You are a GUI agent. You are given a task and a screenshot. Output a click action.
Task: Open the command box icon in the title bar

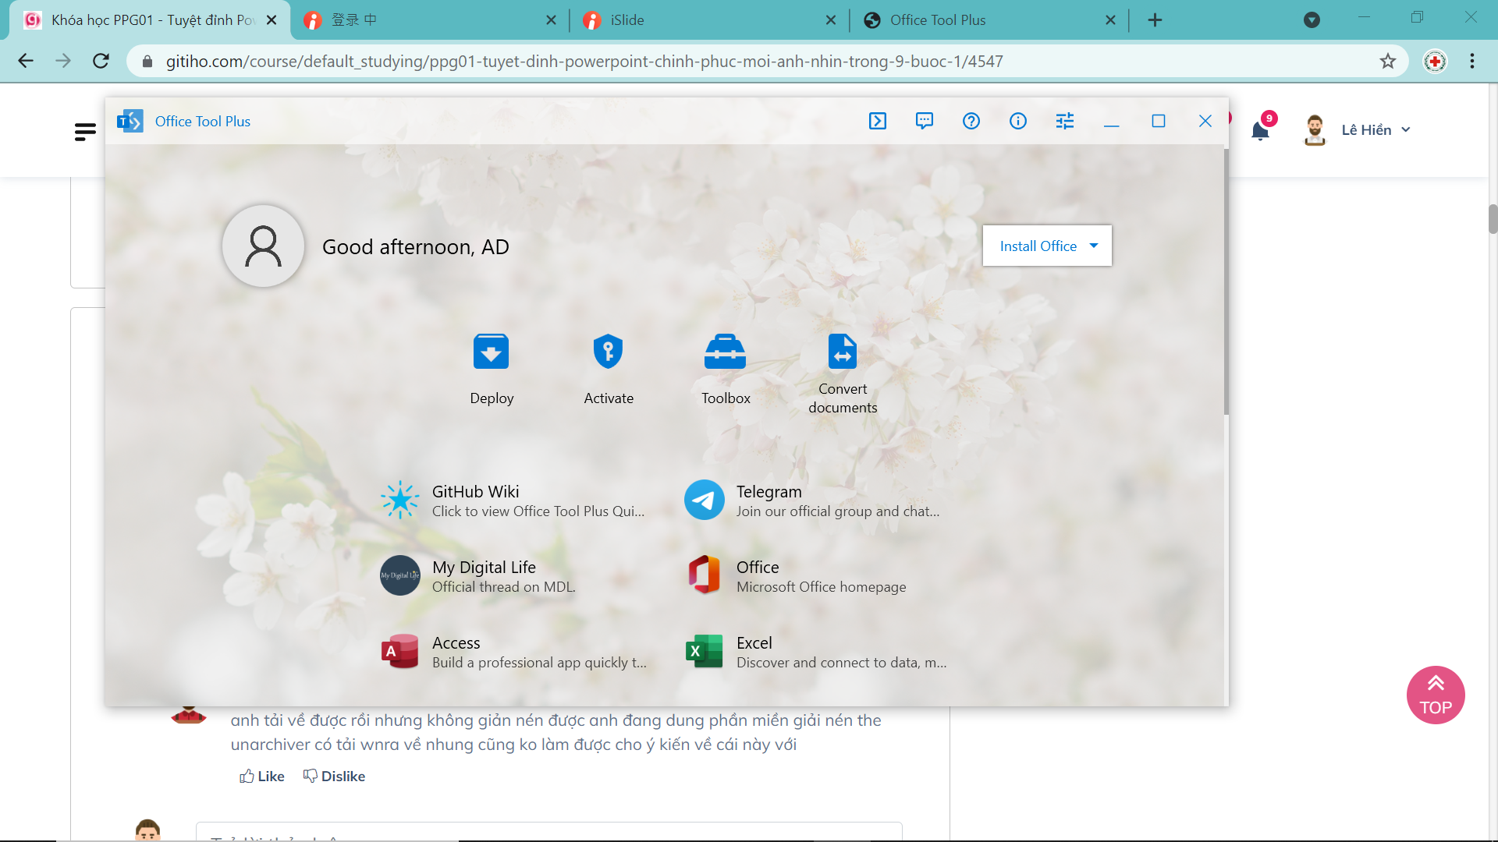[x=878, y=121]
